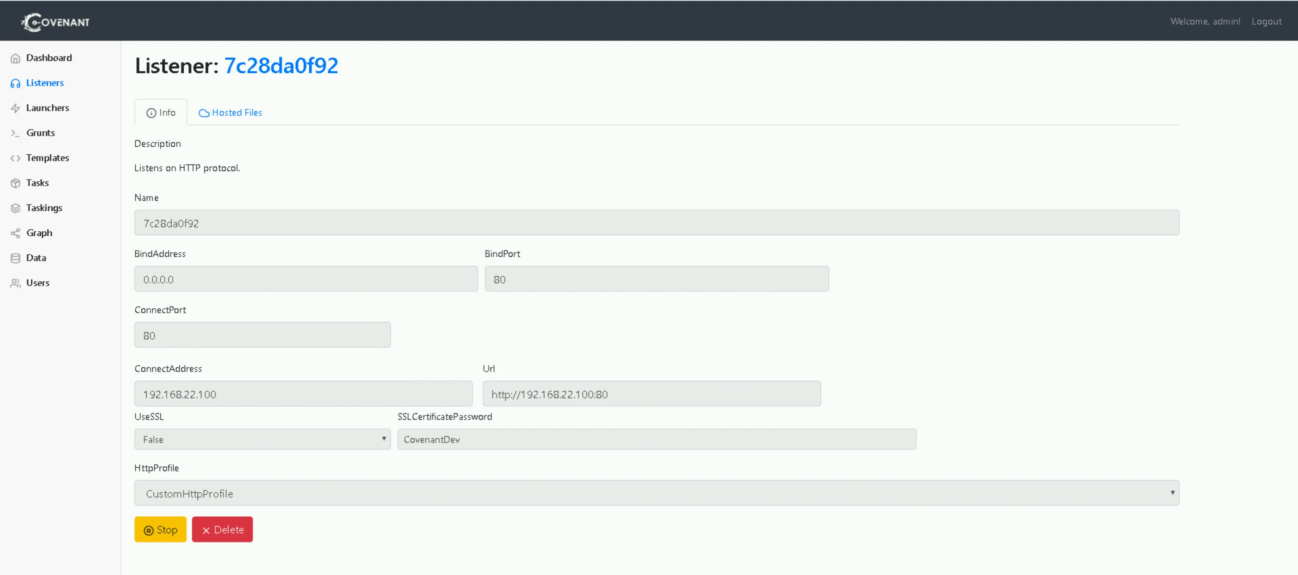Open Dashboard from the sidebar
The width and height of the screenshot is (1298, 575).
49,58
